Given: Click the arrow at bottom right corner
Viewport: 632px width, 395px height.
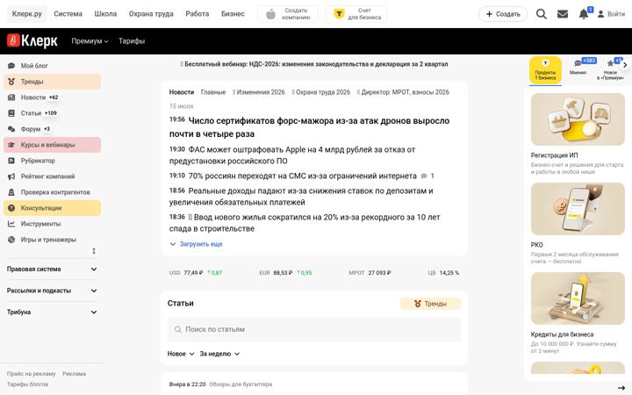Looking at the screenshot, I should (621, 388).
